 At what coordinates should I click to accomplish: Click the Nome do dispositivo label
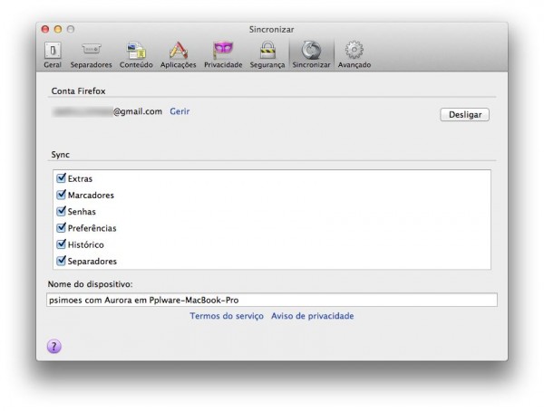pos(90,284)
